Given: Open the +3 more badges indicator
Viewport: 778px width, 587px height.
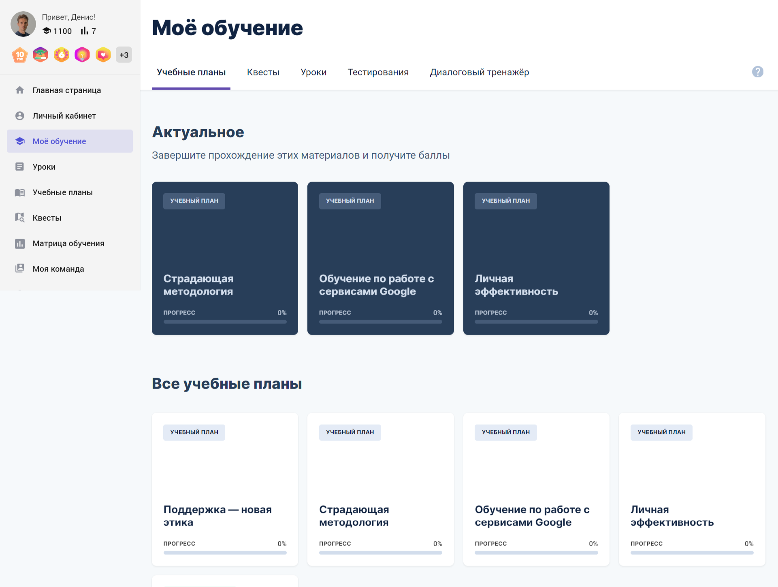Looking at the screenshot, I should [x=124, y=55].
